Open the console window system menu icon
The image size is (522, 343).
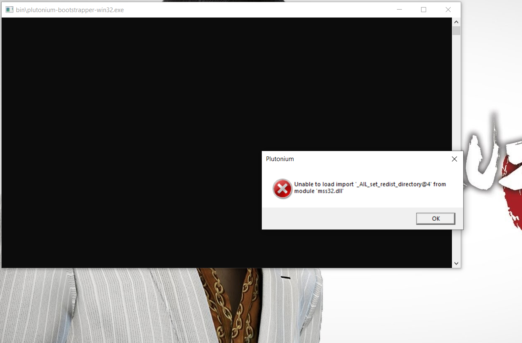point(9,10)
